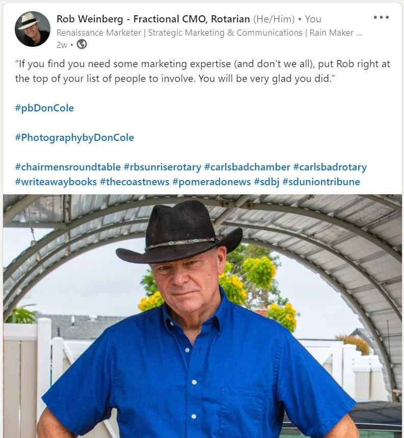Follow the #pbDonCole hashtag
This screenshot has height=438, width=404.
click(44, 108)
